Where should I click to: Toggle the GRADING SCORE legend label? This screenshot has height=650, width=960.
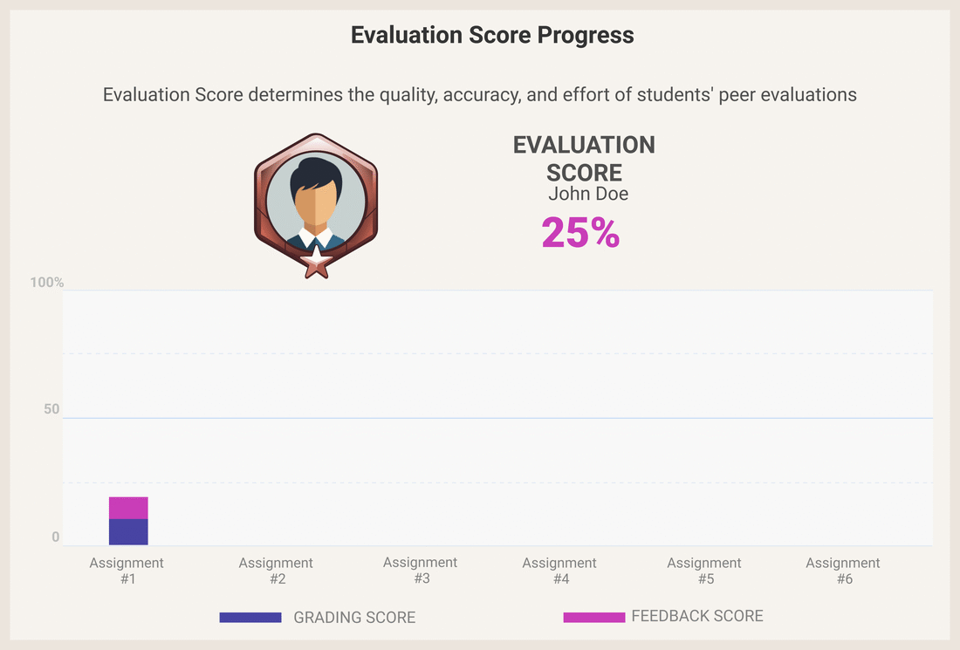pyautogui.click(x=354, y=618)
